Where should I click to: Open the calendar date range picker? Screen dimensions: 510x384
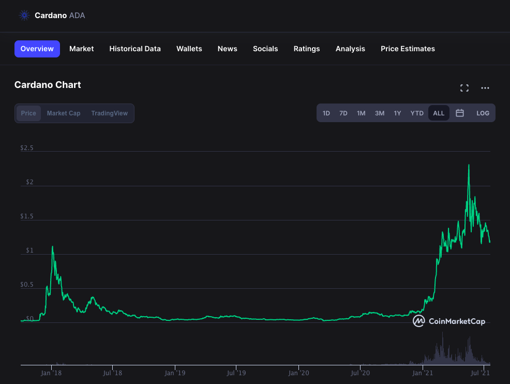pos(460,113)
